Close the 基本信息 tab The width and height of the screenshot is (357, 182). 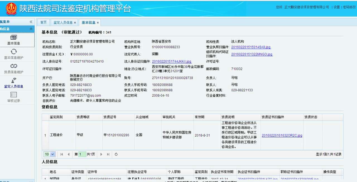point(98,23)
